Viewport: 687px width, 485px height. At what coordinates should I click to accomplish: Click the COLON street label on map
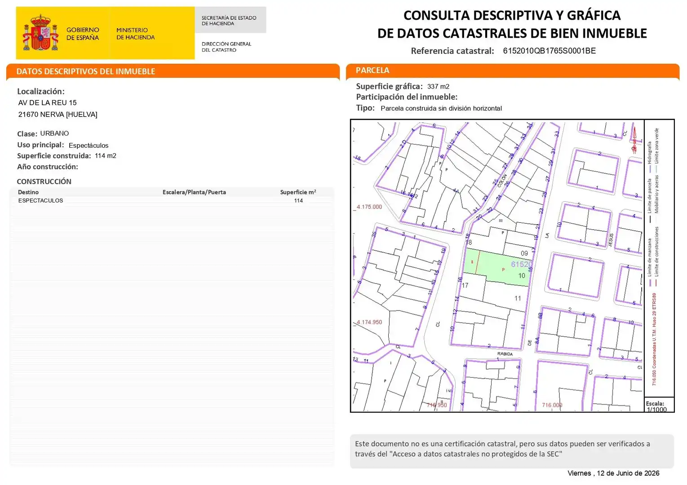coord(502,181)
